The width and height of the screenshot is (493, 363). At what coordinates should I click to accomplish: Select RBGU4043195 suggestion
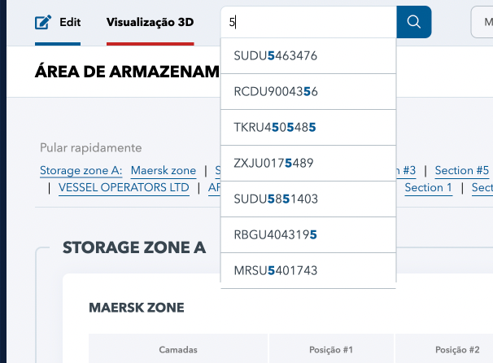click(x=308, y=234)
